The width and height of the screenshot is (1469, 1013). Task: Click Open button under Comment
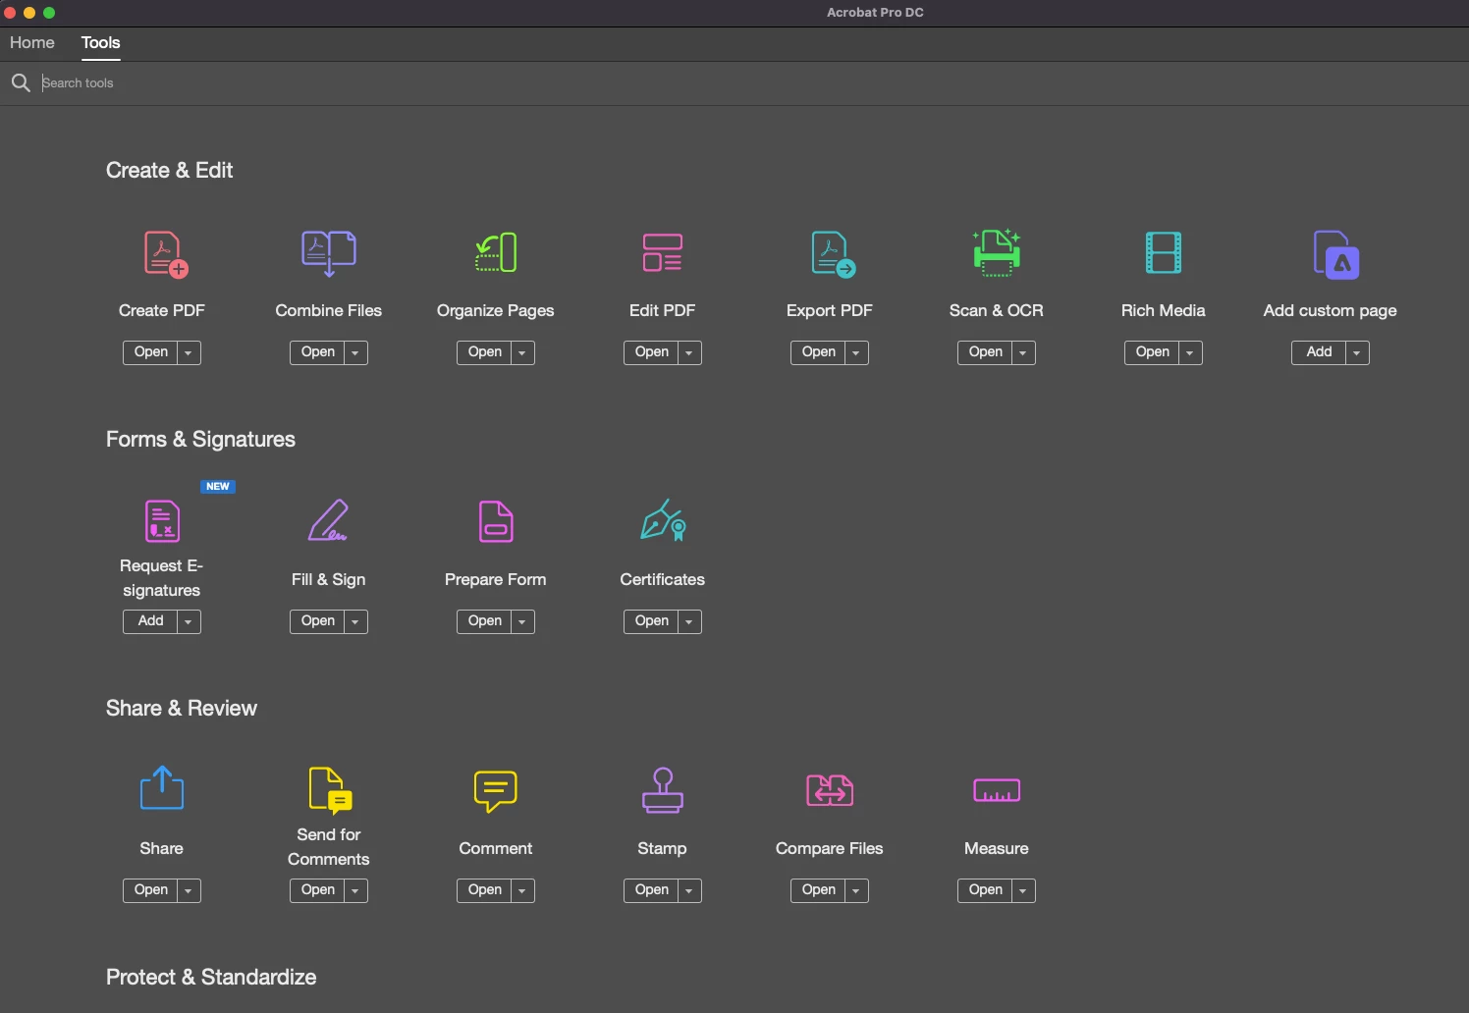484,890
